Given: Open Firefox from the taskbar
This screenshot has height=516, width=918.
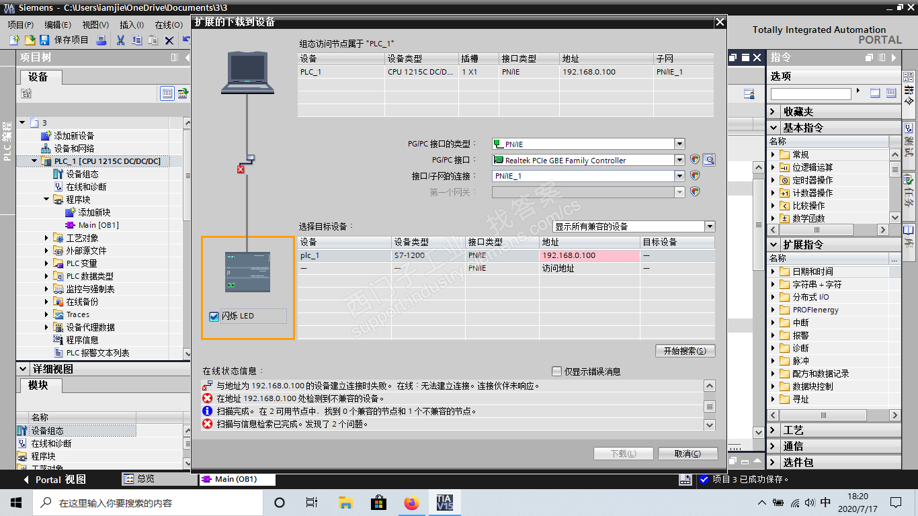Looking at the screenshot, I should pos(411,503).
